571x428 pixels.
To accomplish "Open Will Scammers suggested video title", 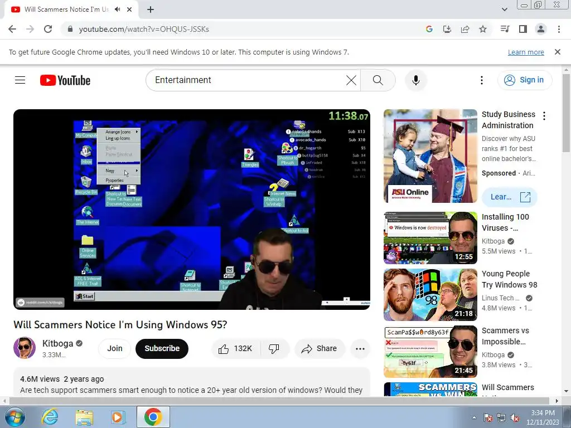I will point(507,388).
